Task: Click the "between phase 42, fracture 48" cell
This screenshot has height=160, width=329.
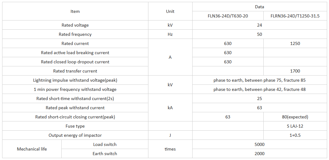Action: (x=259, y=89)
